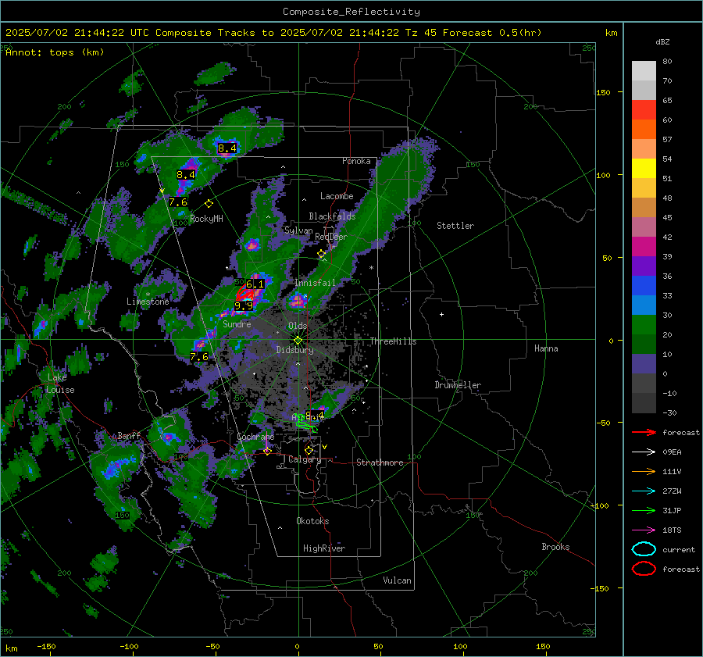
Task: Select the yellow swatch between 54 and 51 dBZ
Action: 644,169
